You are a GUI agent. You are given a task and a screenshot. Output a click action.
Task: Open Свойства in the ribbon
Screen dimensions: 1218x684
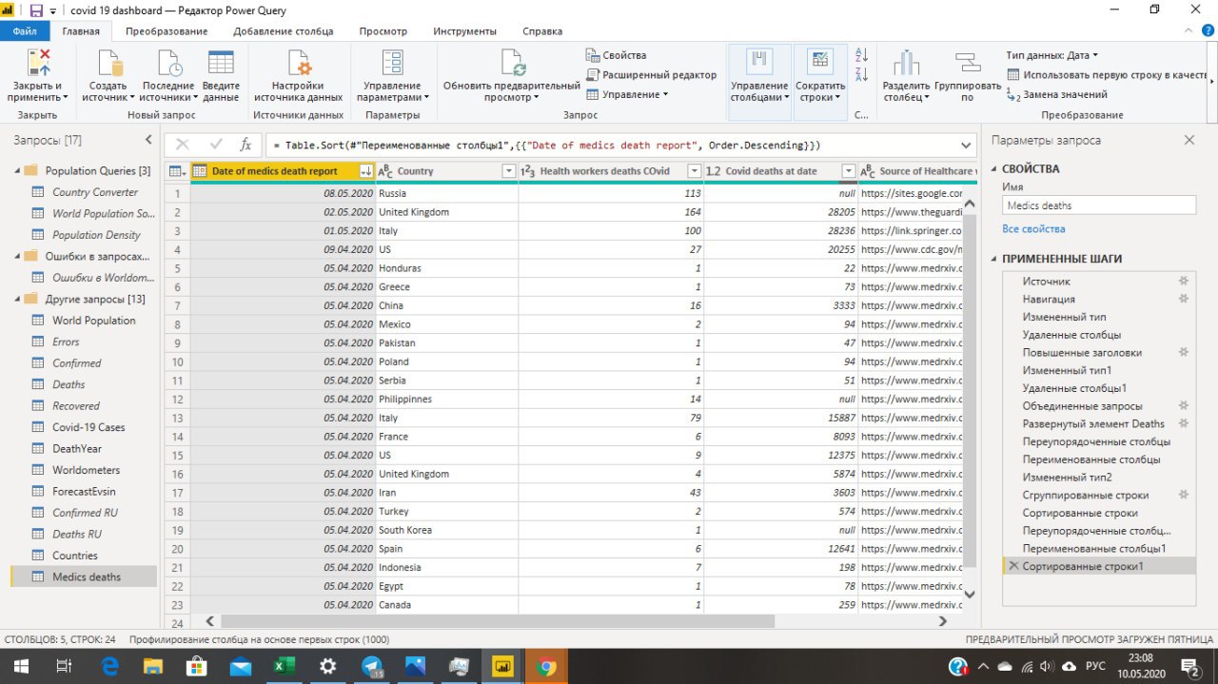616,55
